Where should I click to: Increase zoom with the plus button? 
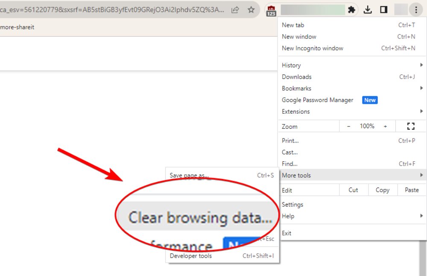[385, 126]
